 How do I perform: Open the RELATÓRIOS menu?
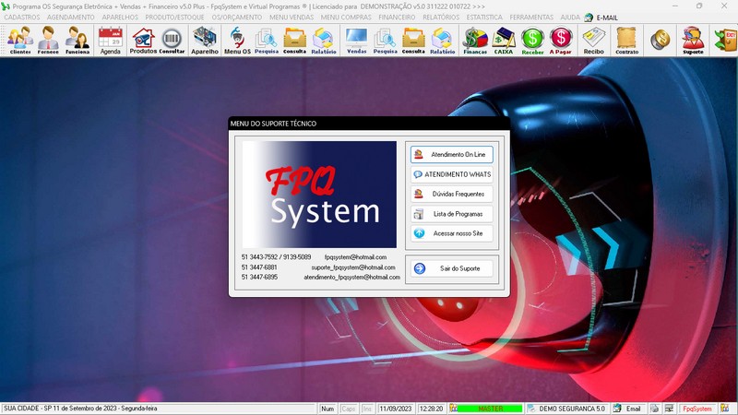[x=440, y=17]
